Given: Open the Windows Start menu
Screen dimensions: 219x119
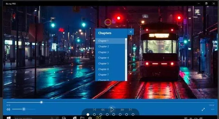Looking at the screenshot, I should 9,118.
